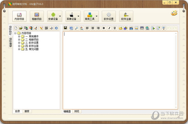Click the yellow folder with green arrow icon

[x=121, y=28]
